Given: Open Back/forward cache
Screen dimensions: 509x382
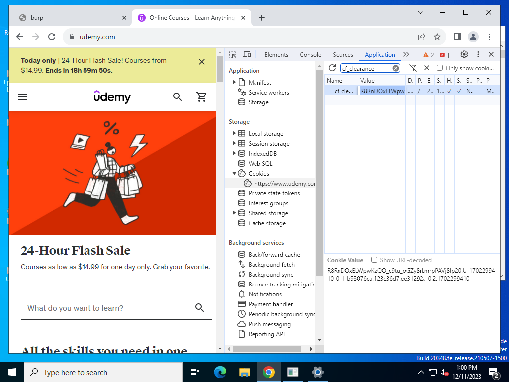Looking at the screenshot, I should 274,254.
